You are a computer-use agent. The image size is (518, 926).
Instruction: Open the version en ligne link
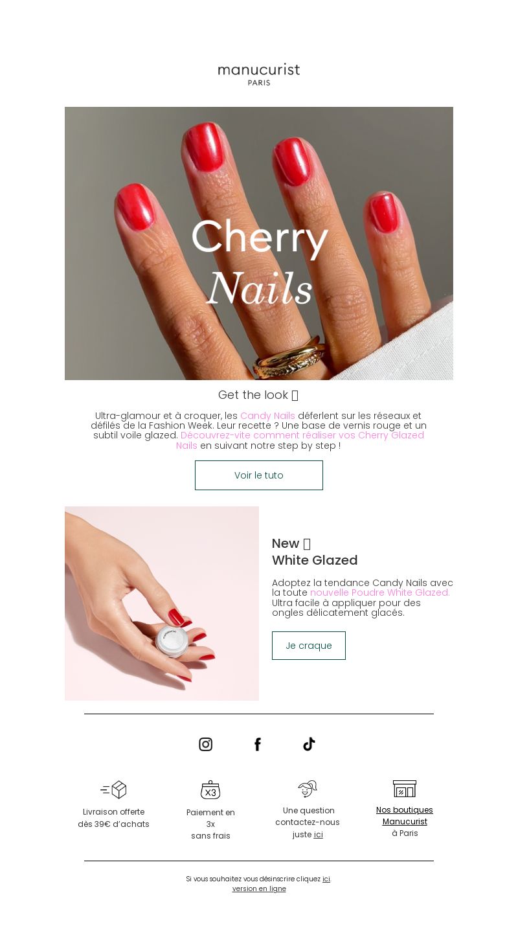click(x=259, y=888)
